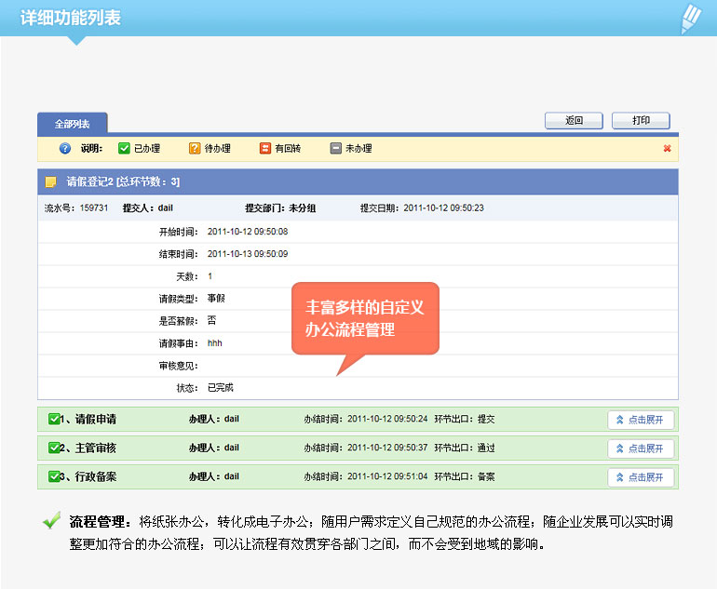The width and height of the screenshot is (717, 589).
Task: Click the yellow note icon beside 请假登记2
Action: 50,181
